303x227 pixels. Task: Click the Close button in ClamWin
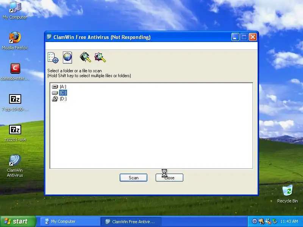click(x=169, y=177)
